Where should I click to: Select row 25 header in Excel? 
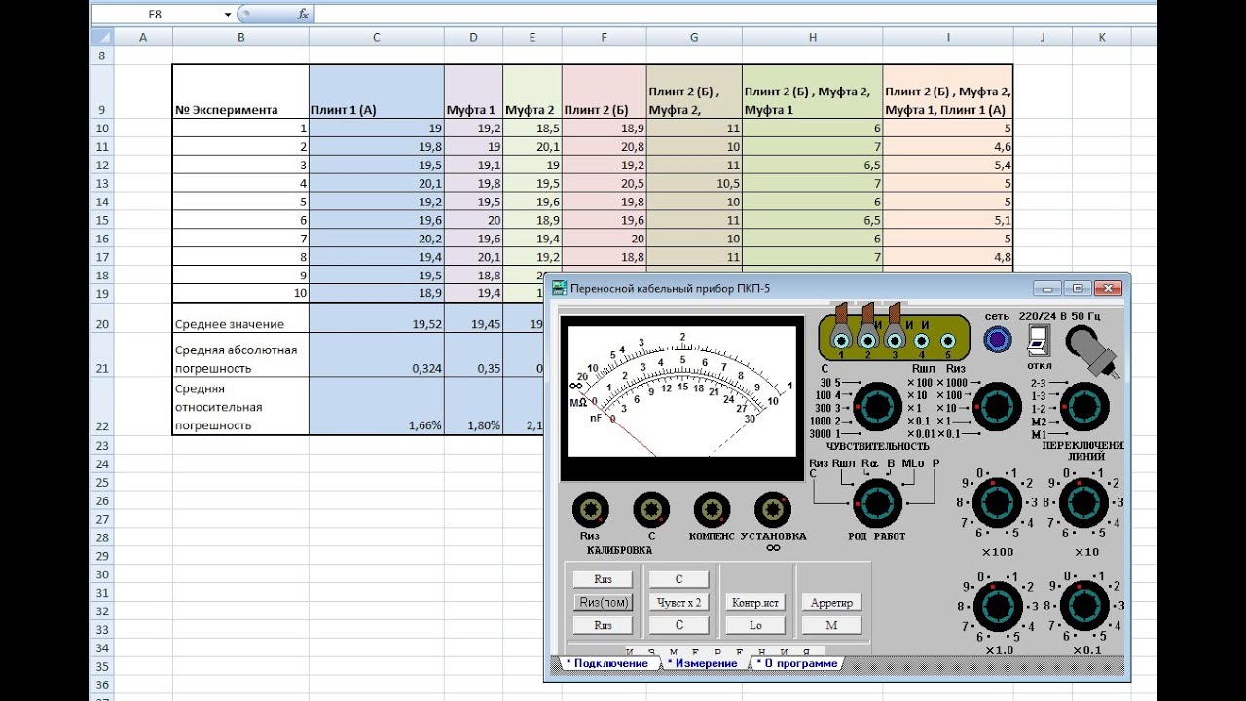click(x=101, y=482)
